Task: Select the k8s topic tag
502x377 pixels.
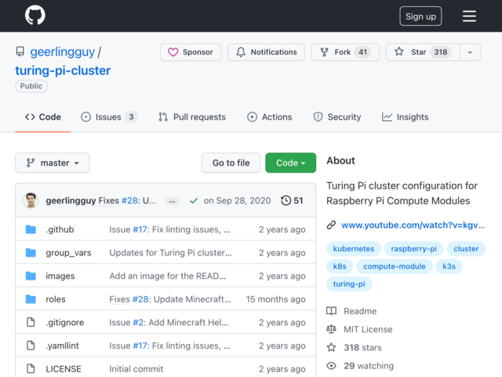Action: 340,266
